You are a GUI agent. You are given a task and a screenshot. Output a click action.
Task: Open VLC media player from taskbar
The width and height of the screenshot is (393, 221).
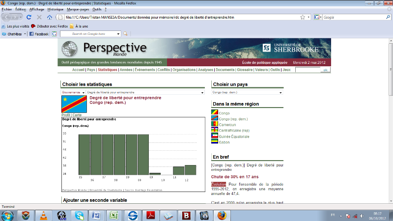click(44, 215)
